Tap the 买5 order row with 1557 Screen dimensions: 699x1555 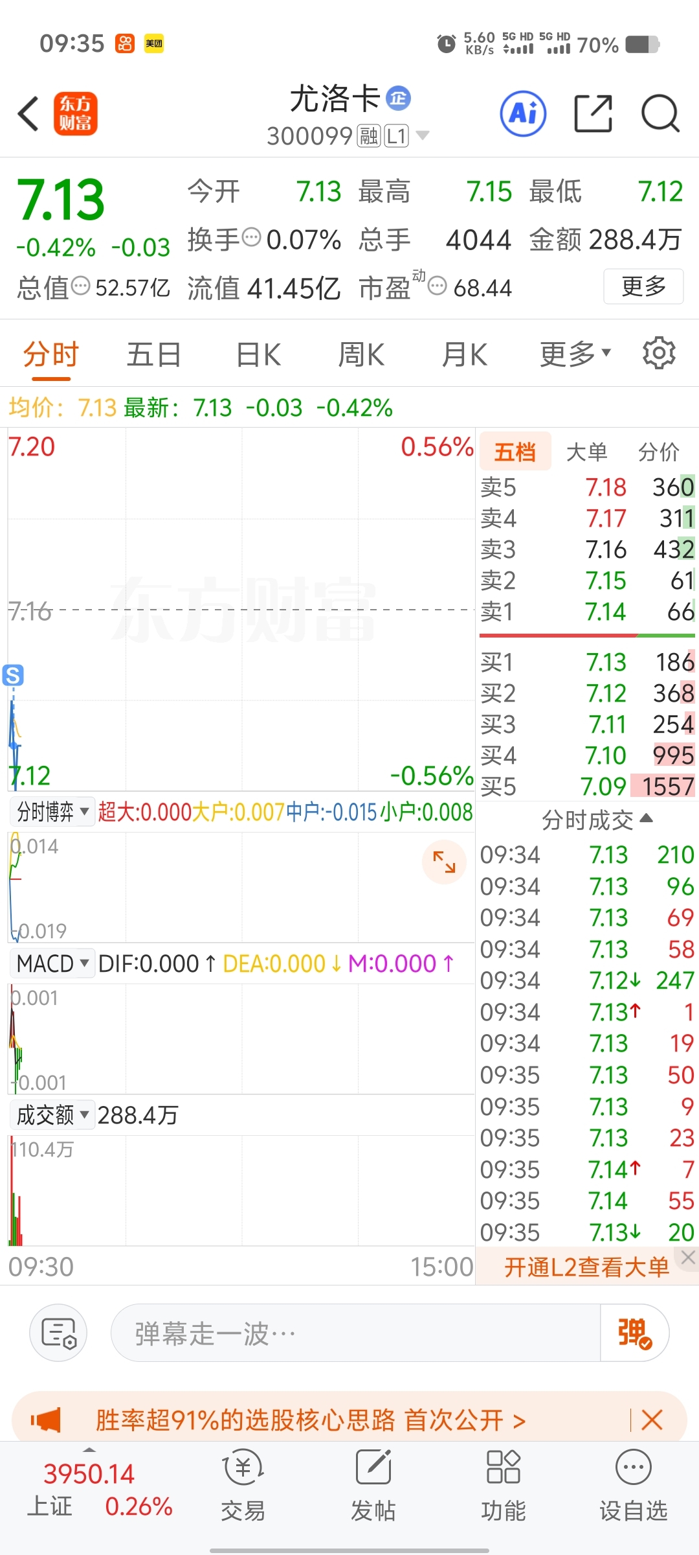pyautogui.click(x=588, y=787)
